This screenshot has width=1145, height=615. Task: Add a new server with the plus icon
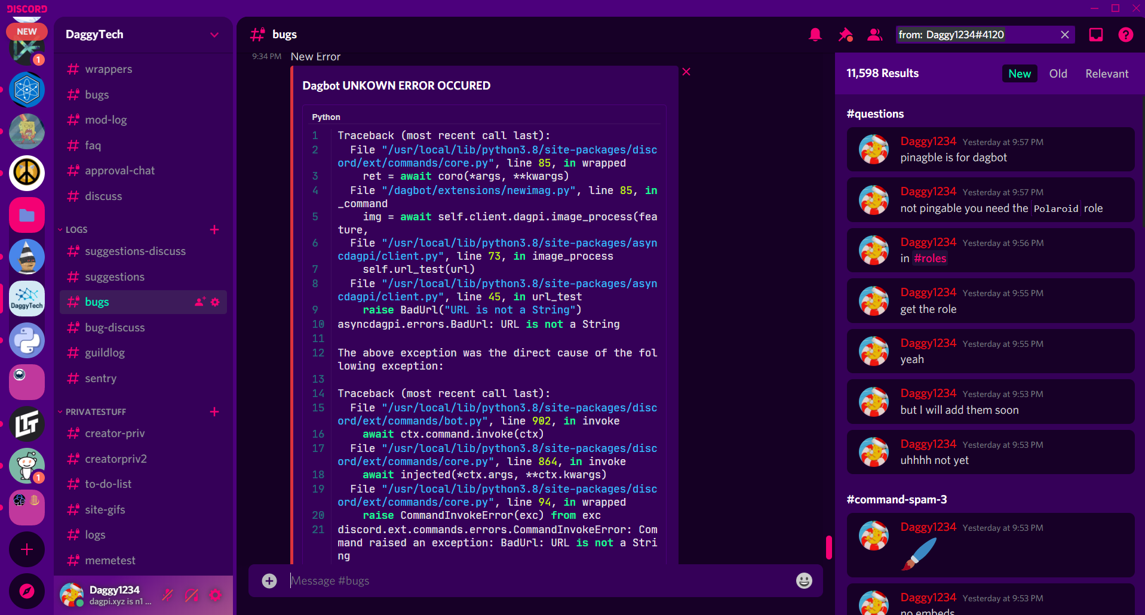pyautogui.click(x=27, y=549)
